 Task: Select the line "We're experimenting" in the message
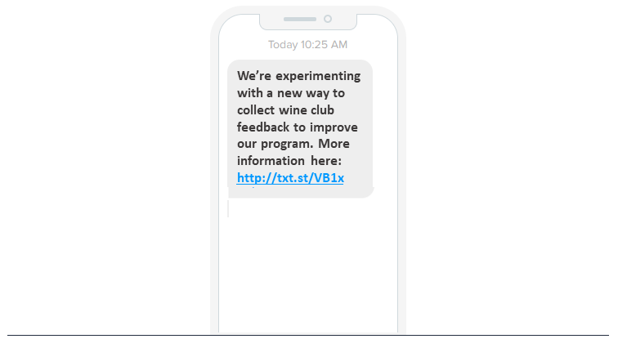298,76
